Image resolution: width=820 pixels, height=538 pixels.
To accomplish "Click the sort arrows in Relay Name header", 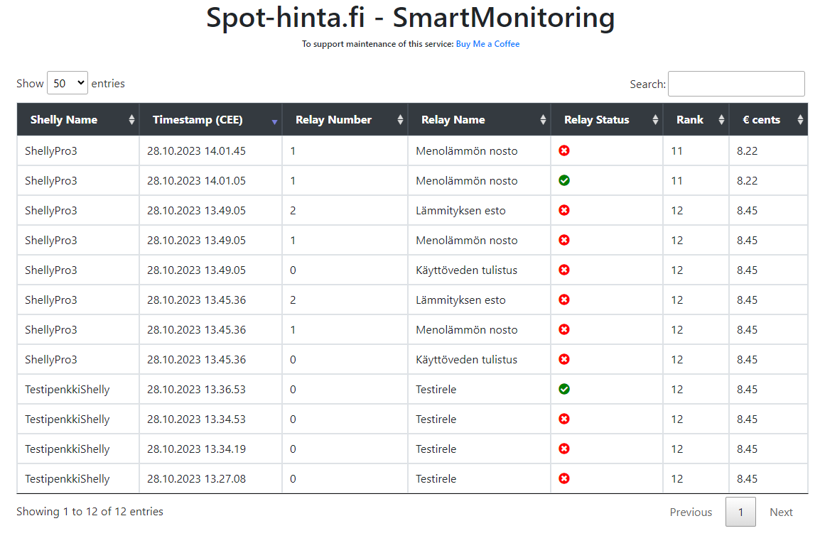I will click(x=543, y=120).
